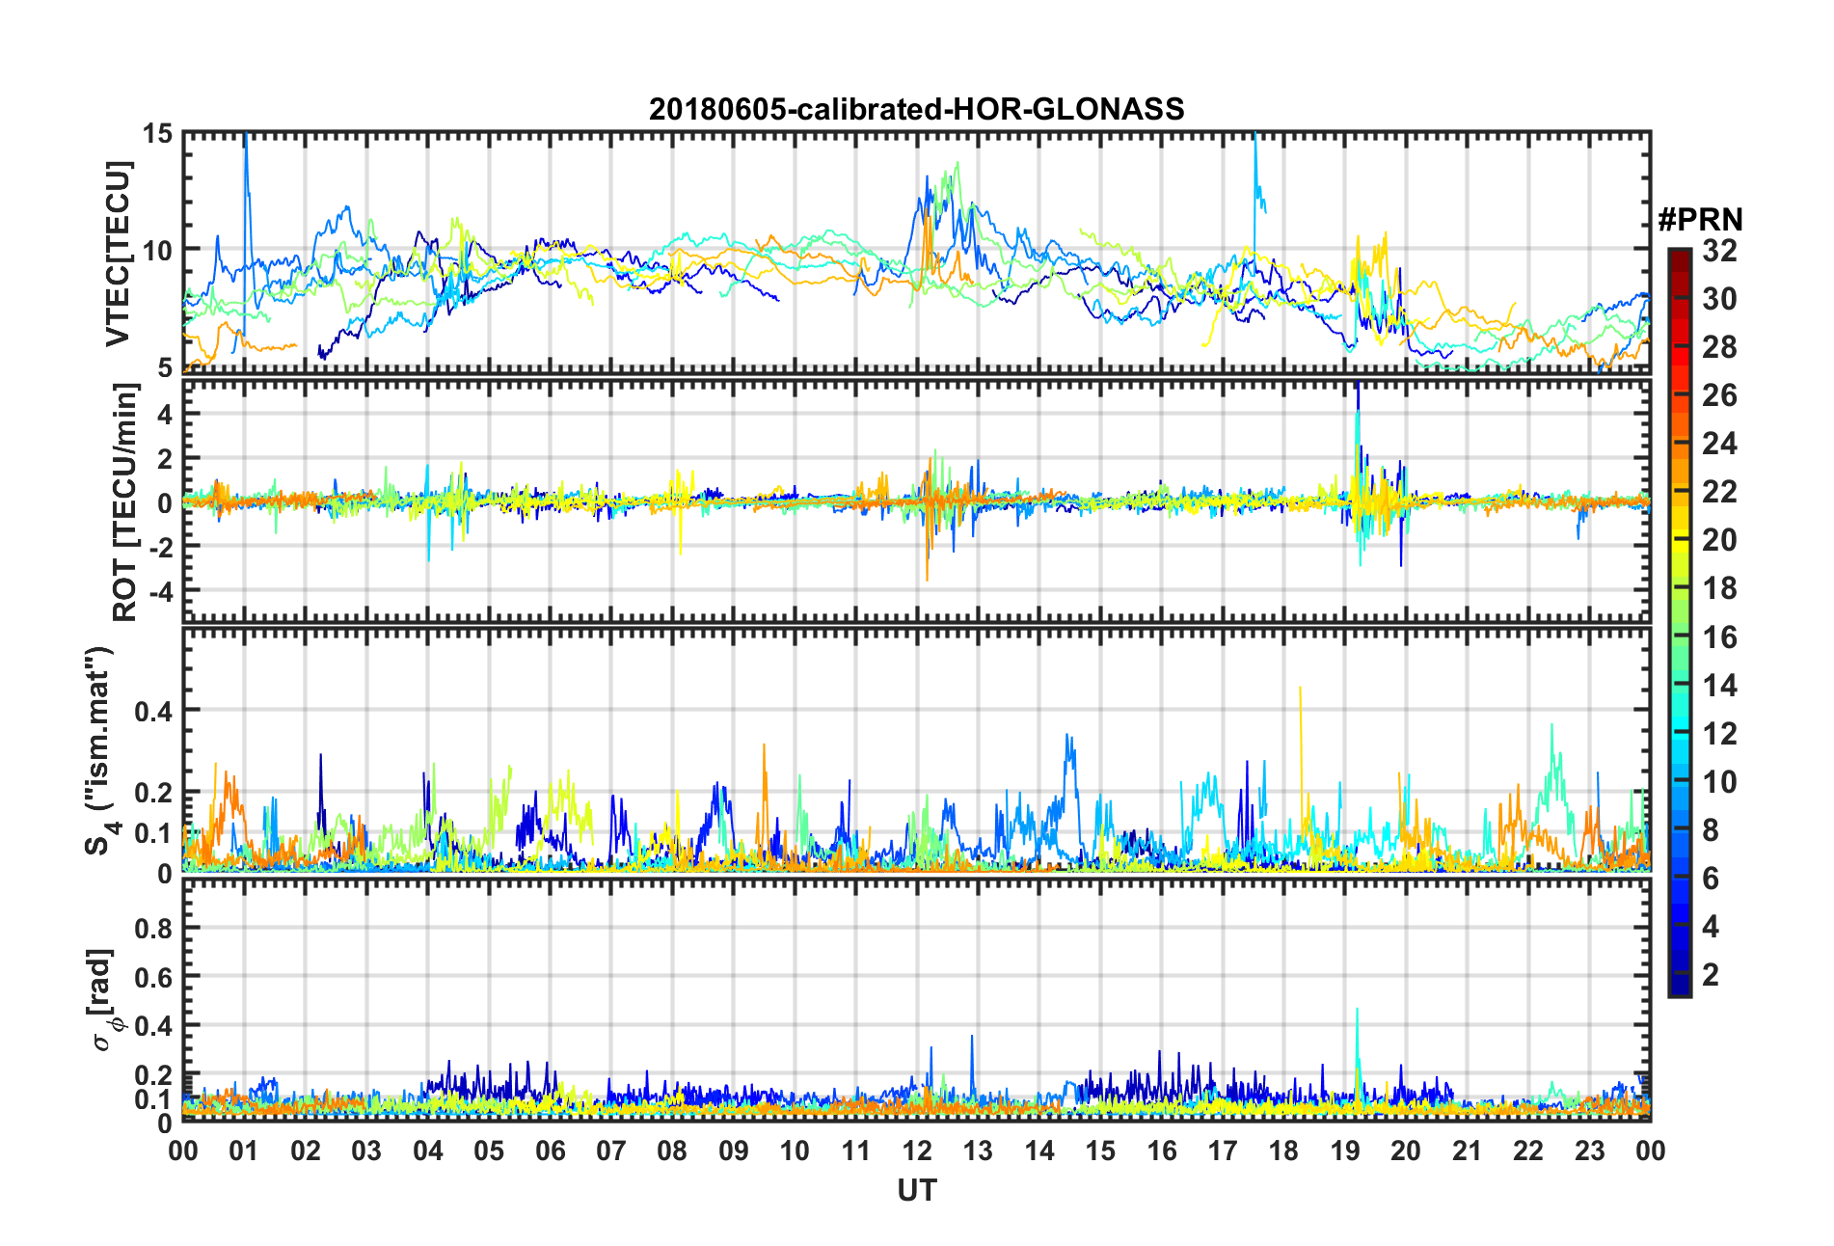Screen dimensions: 1834x1246
Task: Click inside the VTEC plot panel
Action: [x=917, y=252]
